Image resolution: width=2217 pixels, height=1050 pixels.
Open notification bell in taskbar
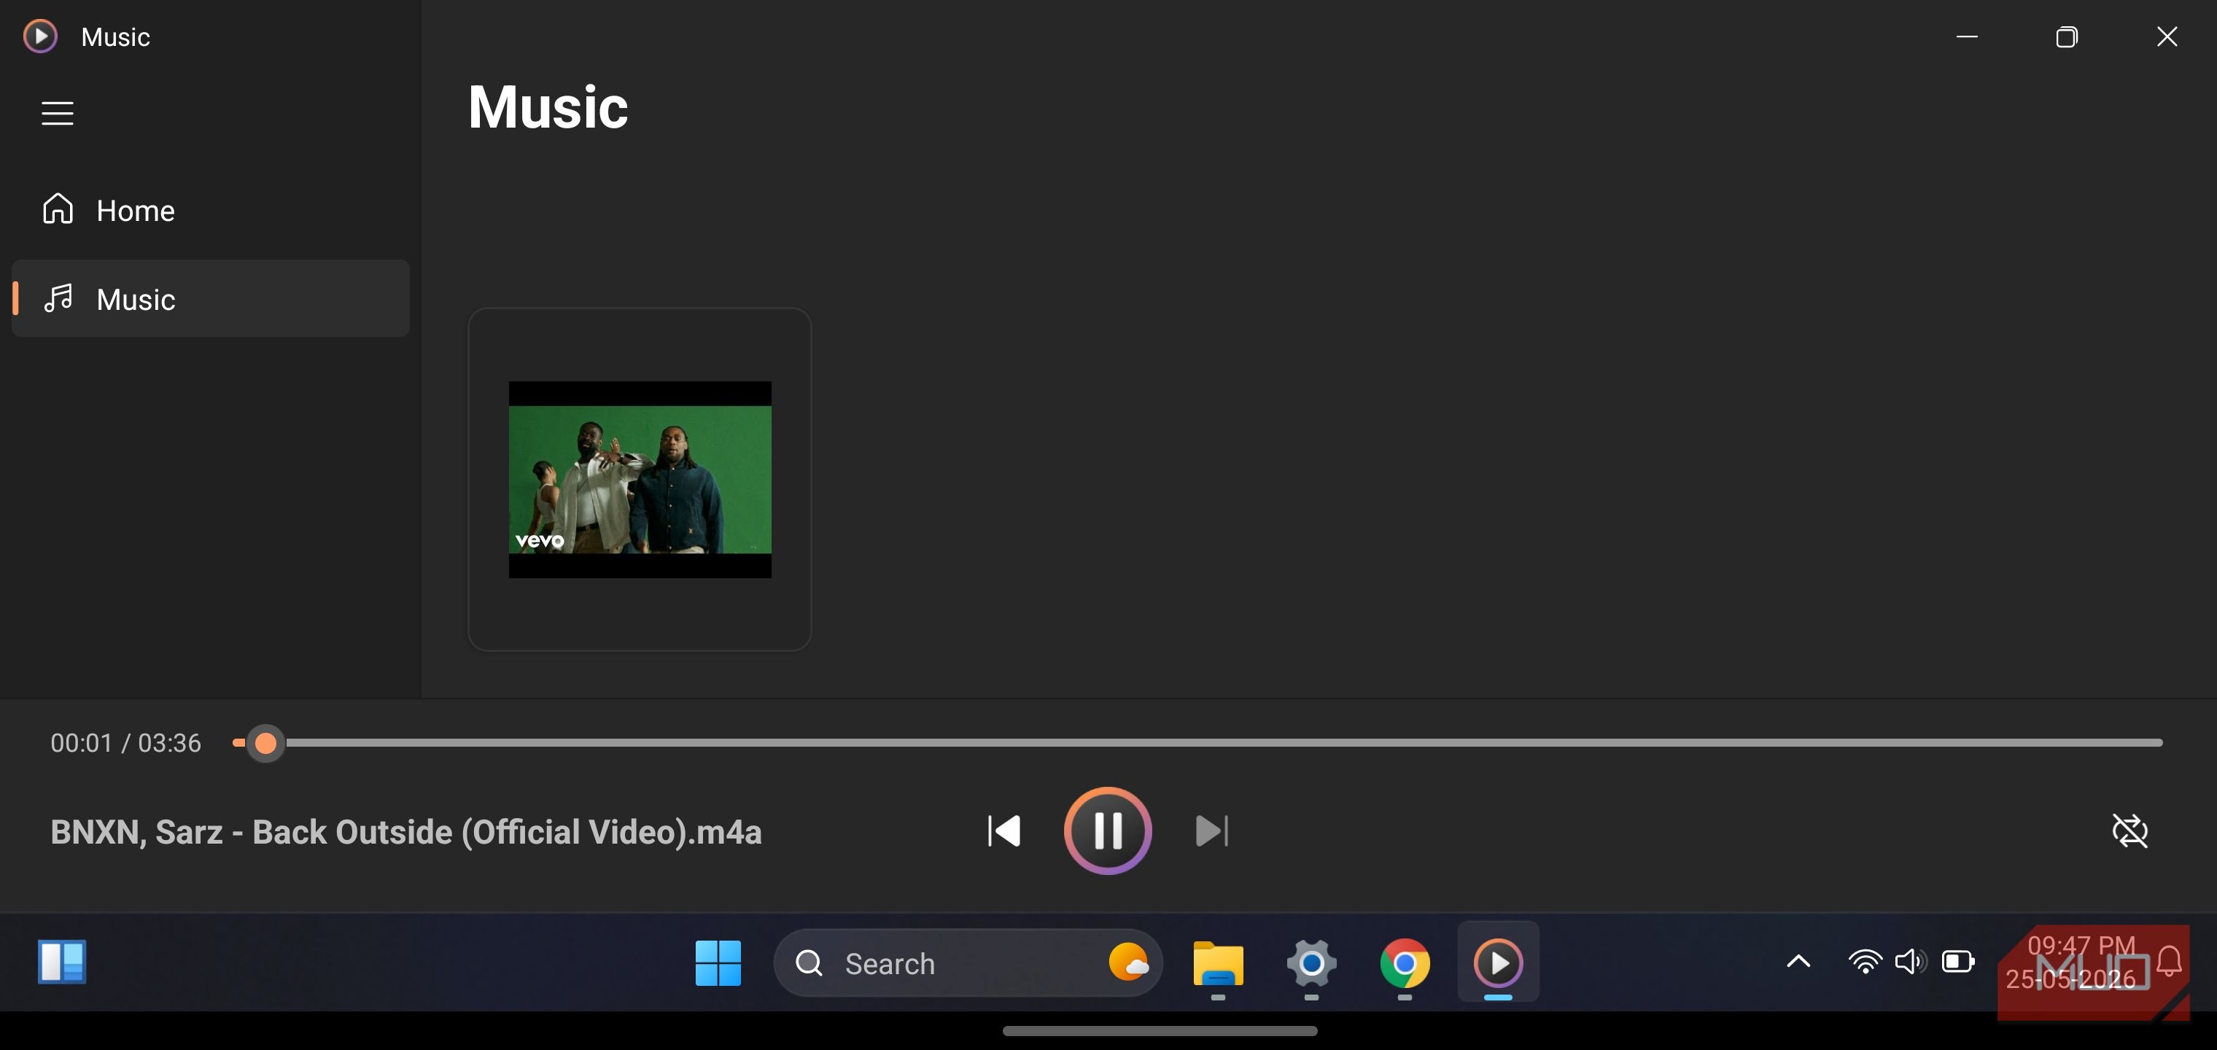(x=2170, y=960)
